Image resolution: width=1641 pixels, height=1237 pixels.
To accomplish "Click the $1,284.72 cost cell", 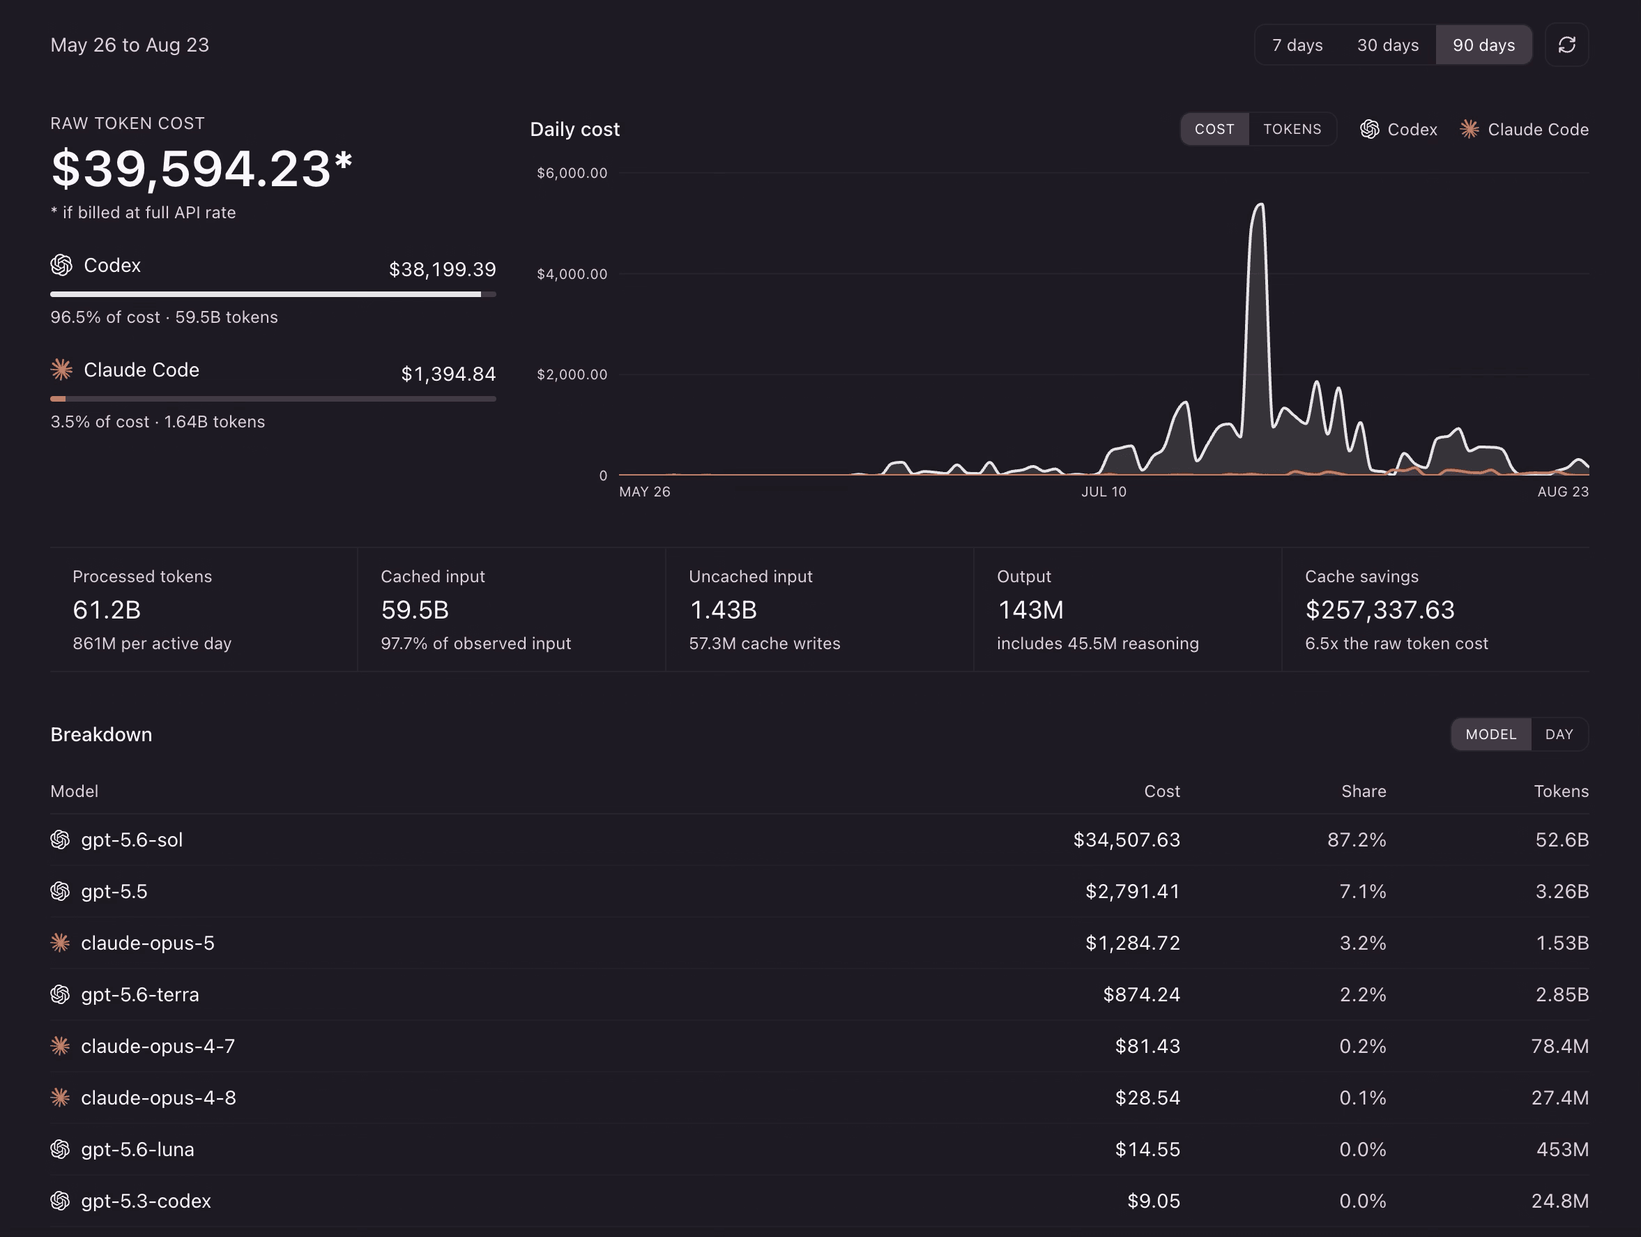I will (x=1132, y=943).
